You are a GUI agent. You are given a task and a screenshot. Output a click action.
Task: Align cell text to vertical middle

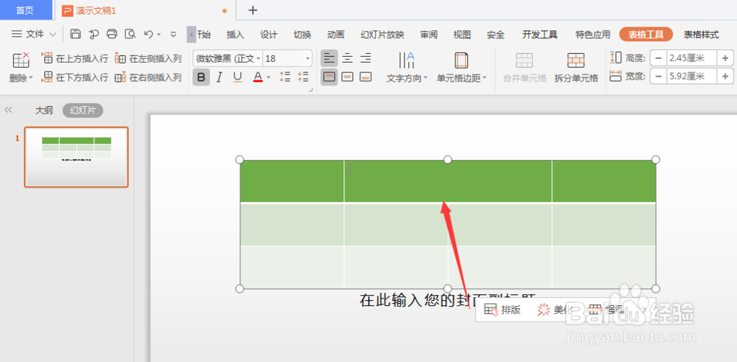coord(347,77)
